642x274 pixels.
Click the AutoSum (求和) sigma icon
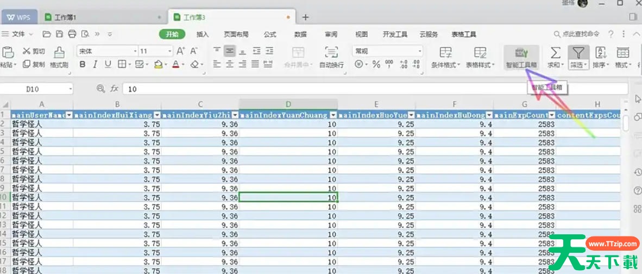(x=555, y=53)
